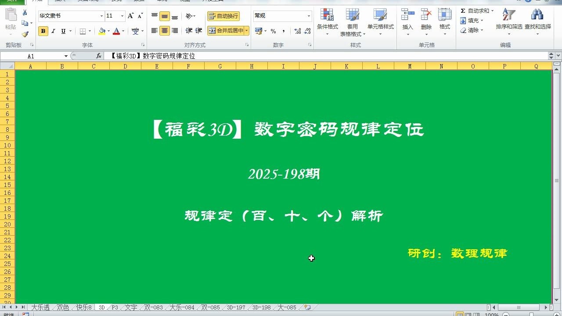The image size is (562, 316).
Task: Click the phonetic guide (wén) icon
Action: coord(135,31)
